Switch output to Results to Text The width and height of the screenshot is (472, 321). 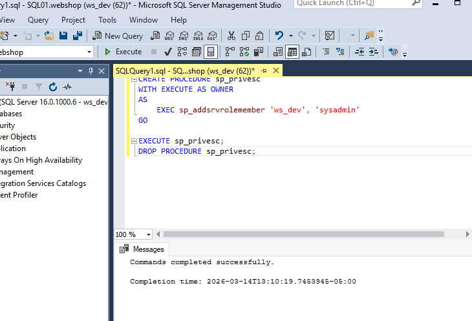(x=278, y=52)
